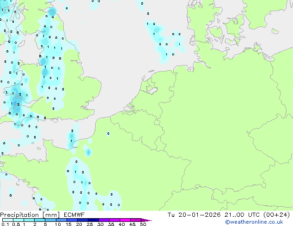Pick the 15–20 mm legend swatch
Image resolution: width=293 pixels, height=226 pixels.
click(x=72, y=220)
